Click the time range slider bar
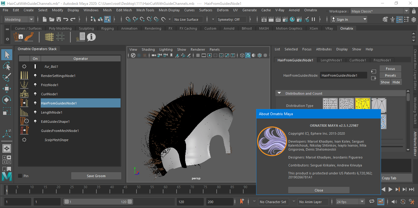Image resolution: width=418 pixels, height=208 pixels. (x=98, y=202)
